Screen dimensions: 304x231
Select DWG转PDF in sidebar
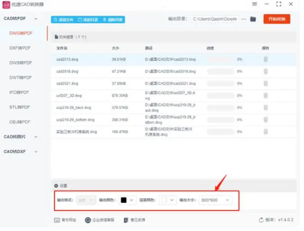pyautogui.click(x=21, y=33)
